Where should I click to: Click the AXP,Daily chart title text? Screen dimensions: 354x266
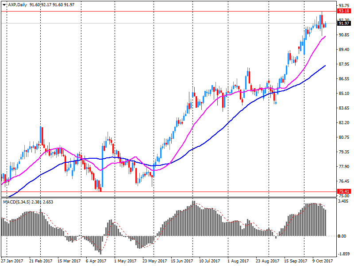[17, 5]
